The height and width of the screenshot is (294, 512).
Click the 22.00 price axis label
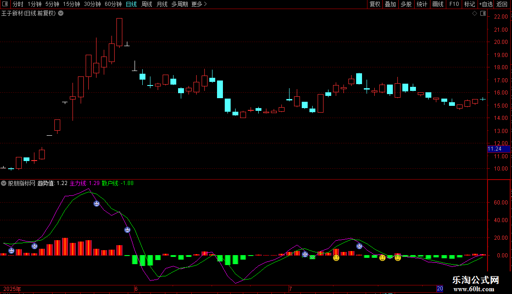click(501, 17)
